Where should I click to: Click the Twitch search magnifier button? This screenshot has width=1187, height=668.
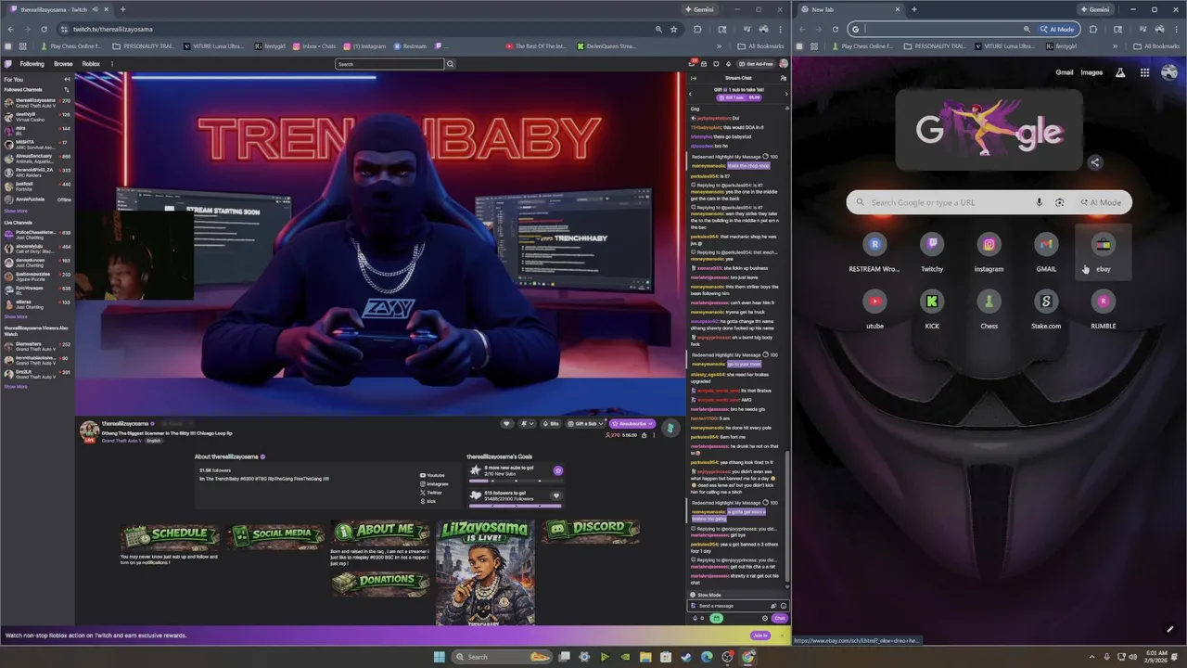click(450, 64)
